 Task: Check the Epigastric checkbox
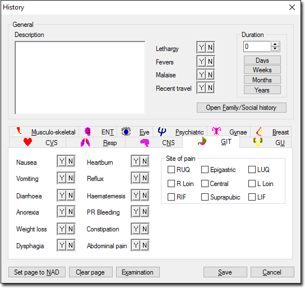pyautogui.click(x=205, y=169)
